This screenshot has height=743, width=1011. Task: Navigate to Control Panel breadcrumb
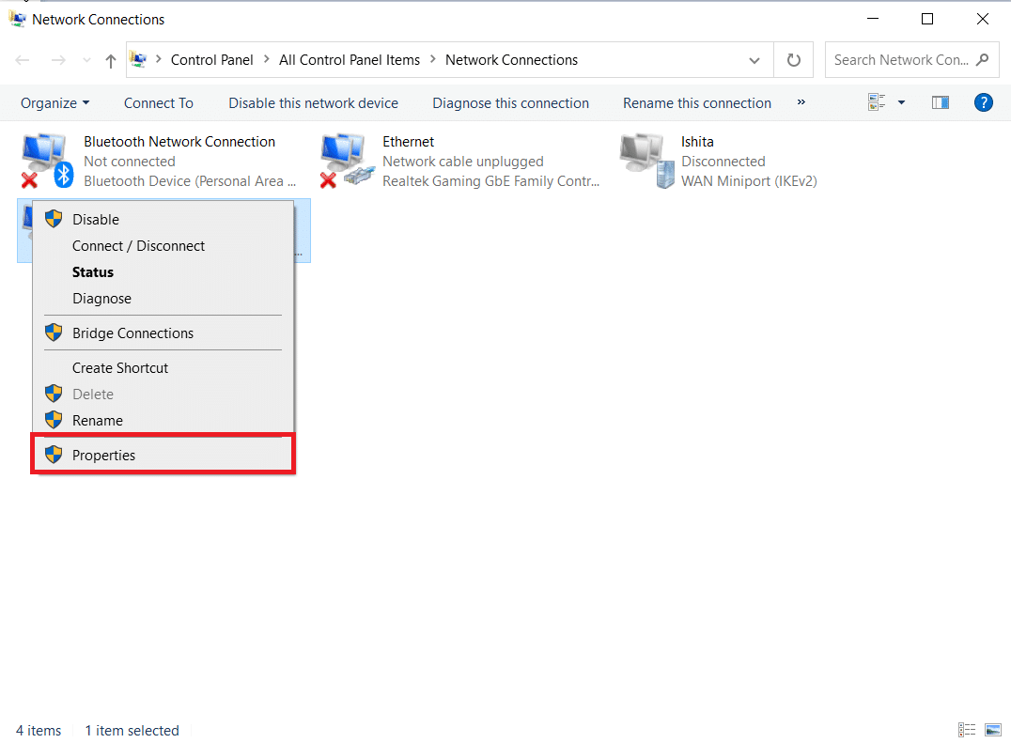pyautogui.click(x=212, y=60)
